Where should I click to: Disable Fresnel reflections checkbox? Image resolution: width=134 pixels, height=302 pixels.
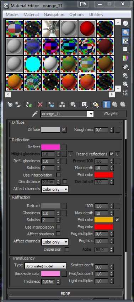[111, 154]
